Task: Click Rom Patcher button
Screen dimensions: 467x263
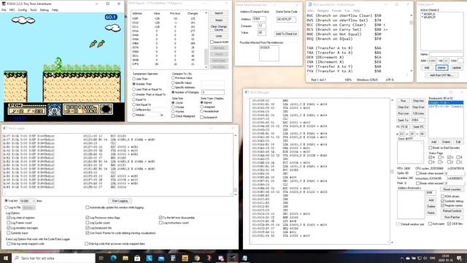Action: pos(452,217)
